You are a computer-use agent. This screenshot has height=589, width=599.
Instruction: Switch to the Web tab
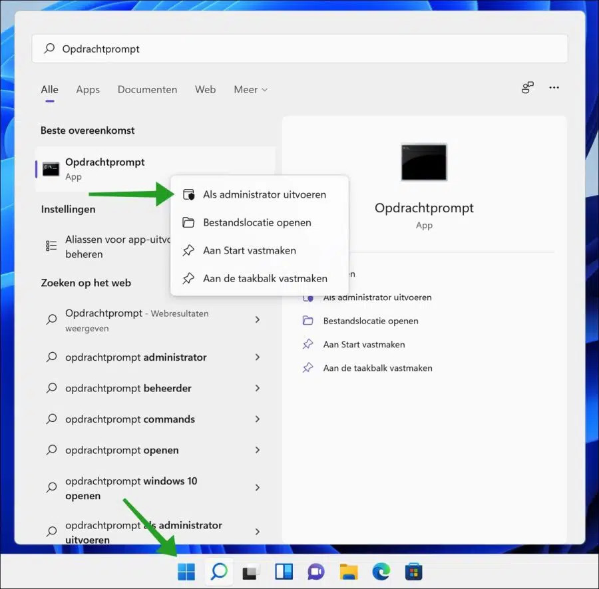[x=205, y=89]
